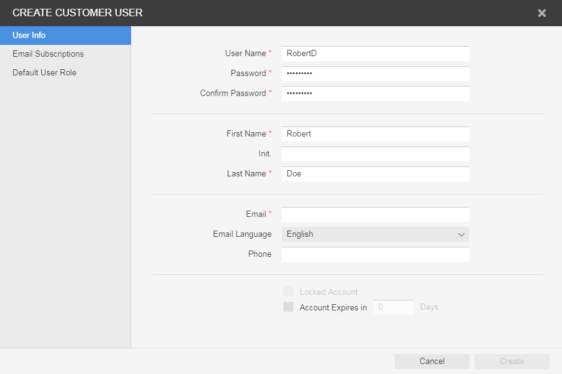Screen dimensions: 562x374
Task: Click the Email Language chevron arrow
Action: [x=461, y=234]
